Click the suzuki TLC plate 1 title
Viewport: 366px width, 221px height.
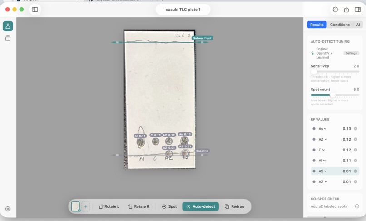pyautogui.click(x=183, y=10)
